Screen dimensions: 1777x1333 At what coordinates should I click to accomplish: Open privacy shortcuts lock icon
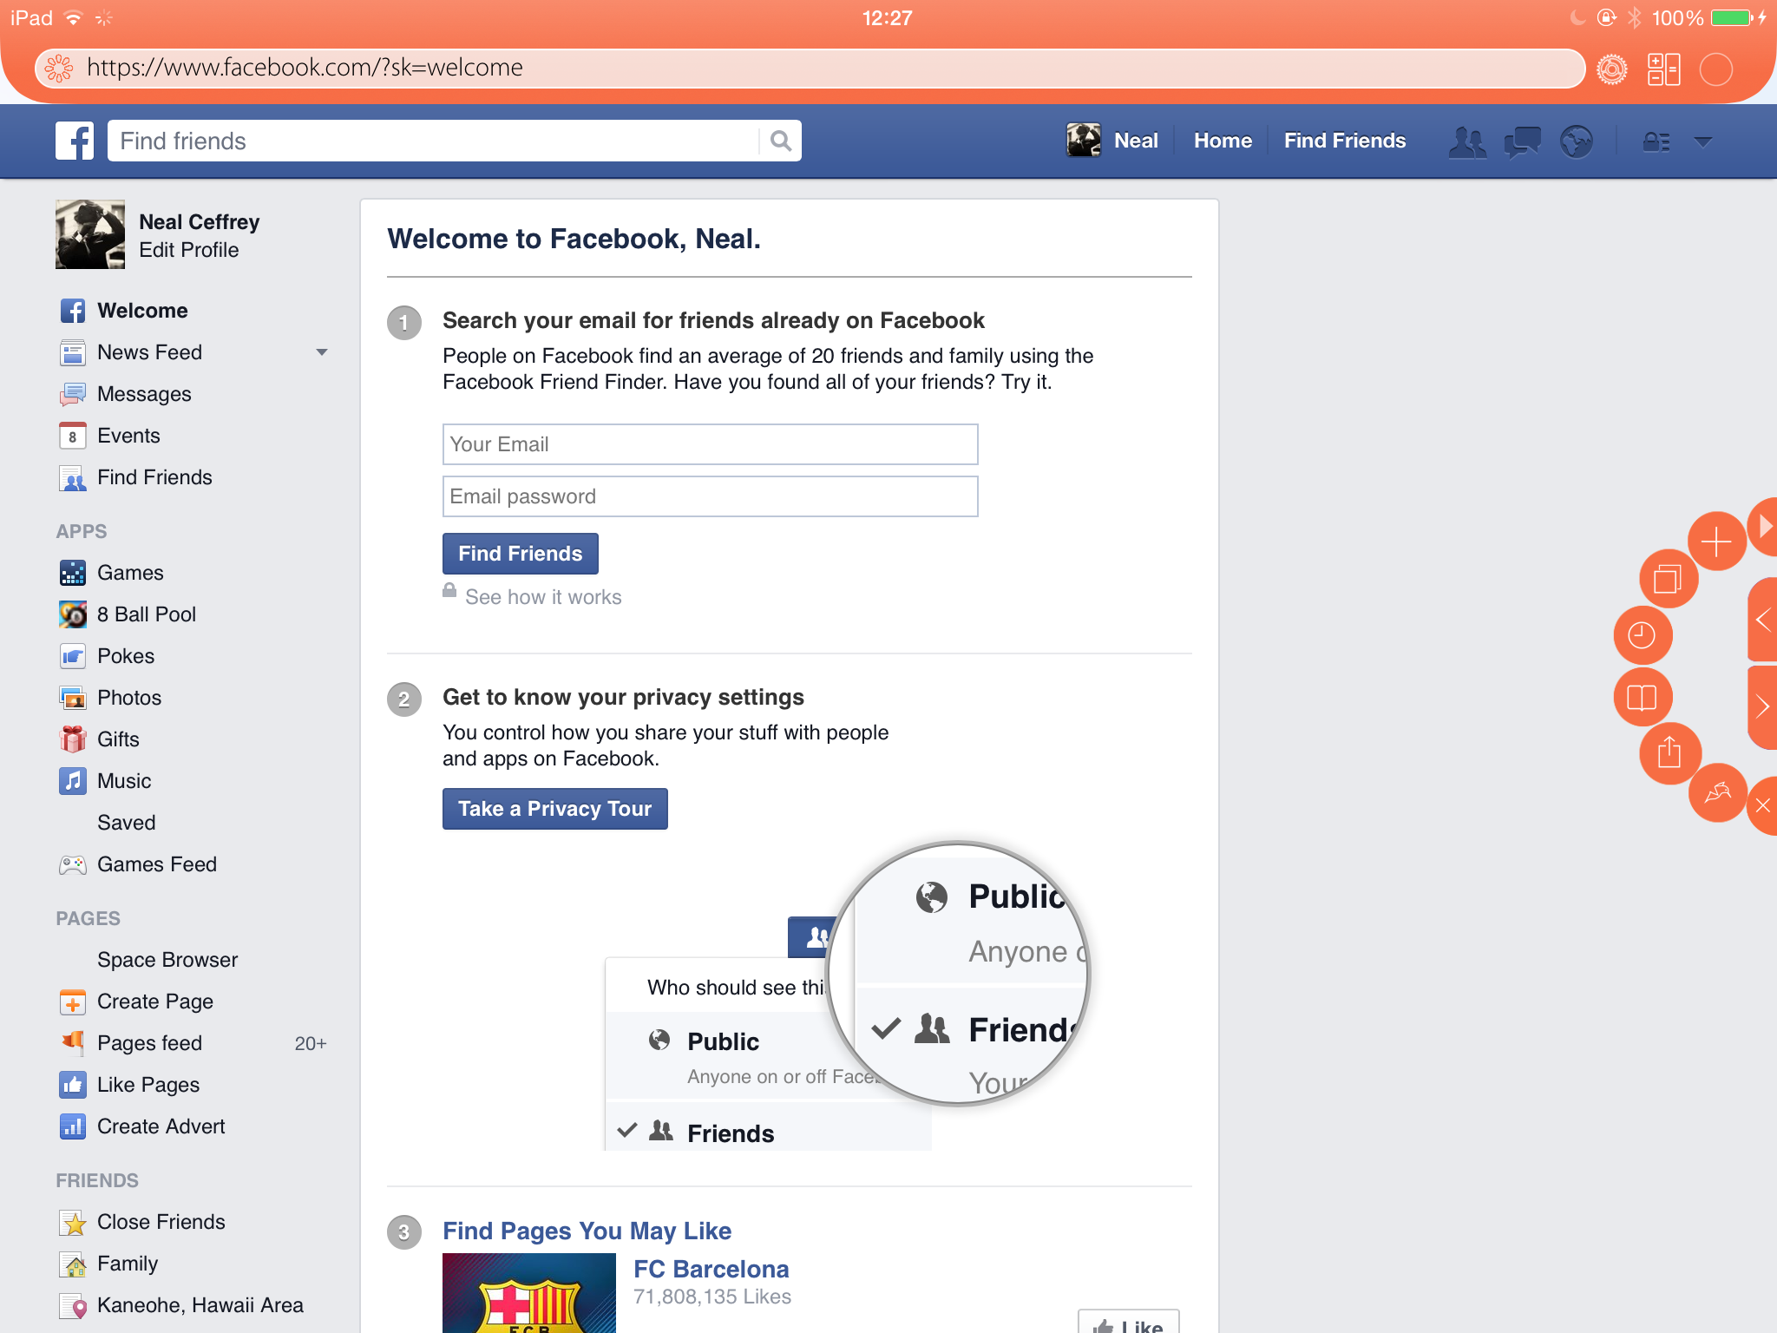click(x=1656, y=141)
